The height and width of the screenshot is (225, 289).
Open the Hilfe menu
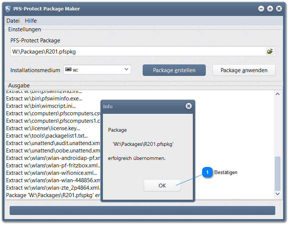(31, 21)
